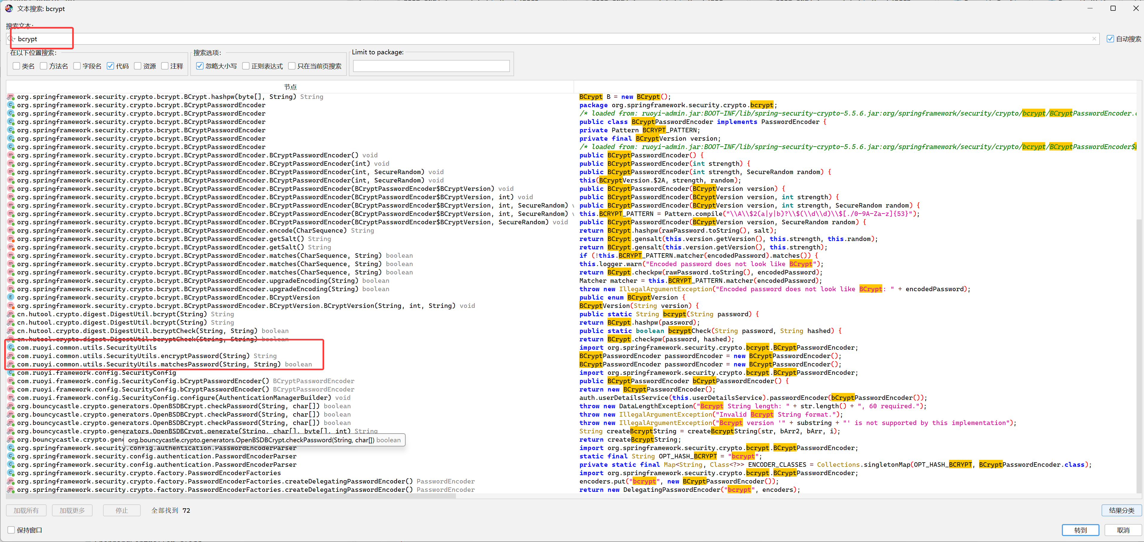Select 'return BCrypt.checkpw(rawPassword.toString(), encodedPassword);' line
The width and height of the screenshot is (1144, 542).
701,273
